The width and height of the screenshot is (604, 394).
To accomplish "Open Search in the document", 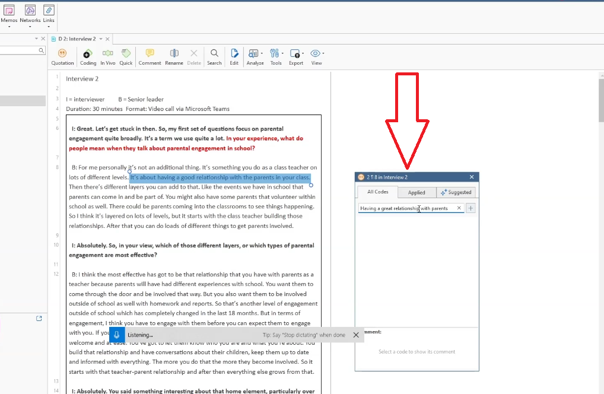I will tap(214, 56).
